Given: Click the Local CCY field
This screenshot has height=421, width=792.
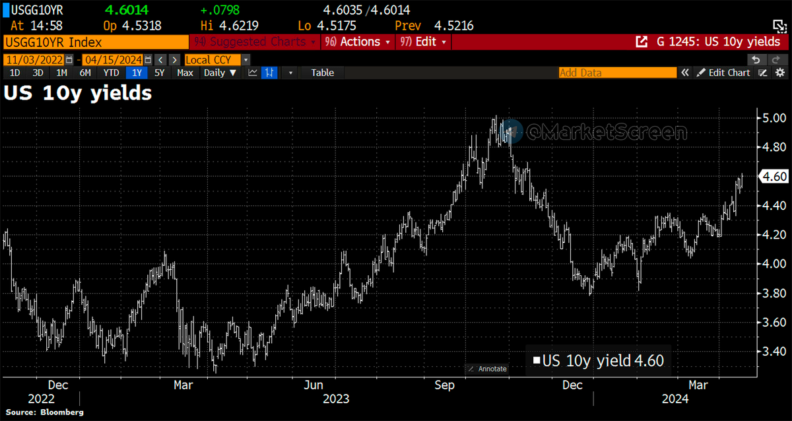Looking at the screenshot, I should pyautogui.click(x=213, y=59).
